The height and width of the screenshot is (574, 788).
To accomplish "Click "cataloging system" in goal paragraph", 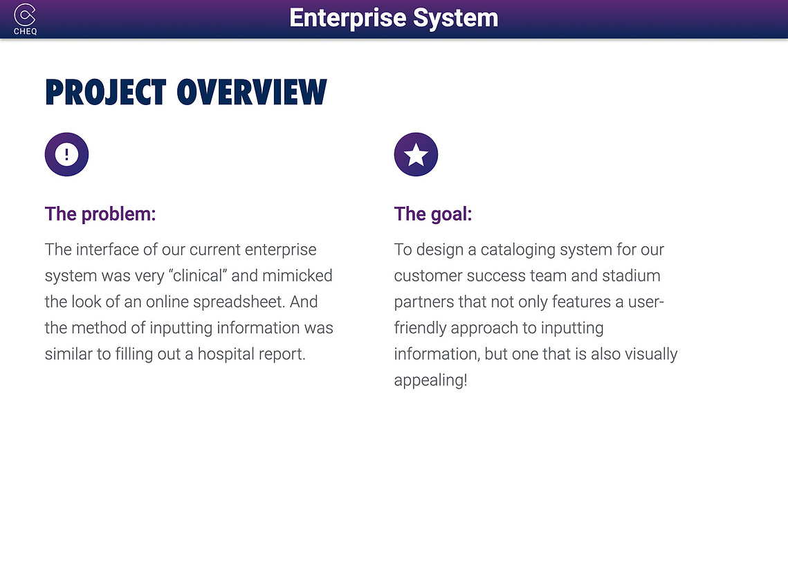I will (544, 250).
